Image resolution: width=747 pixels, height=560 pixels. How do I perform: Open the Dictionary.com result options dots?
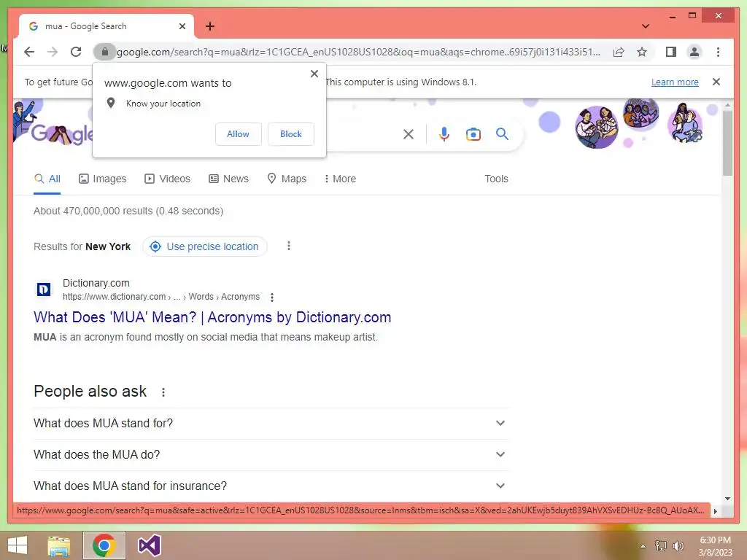point(272,297)
